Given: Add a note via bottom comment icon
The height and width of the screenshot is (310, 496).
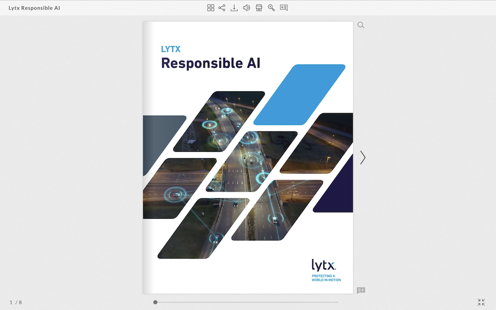Looking at the screenshot, I should click(x=361, y=290).
